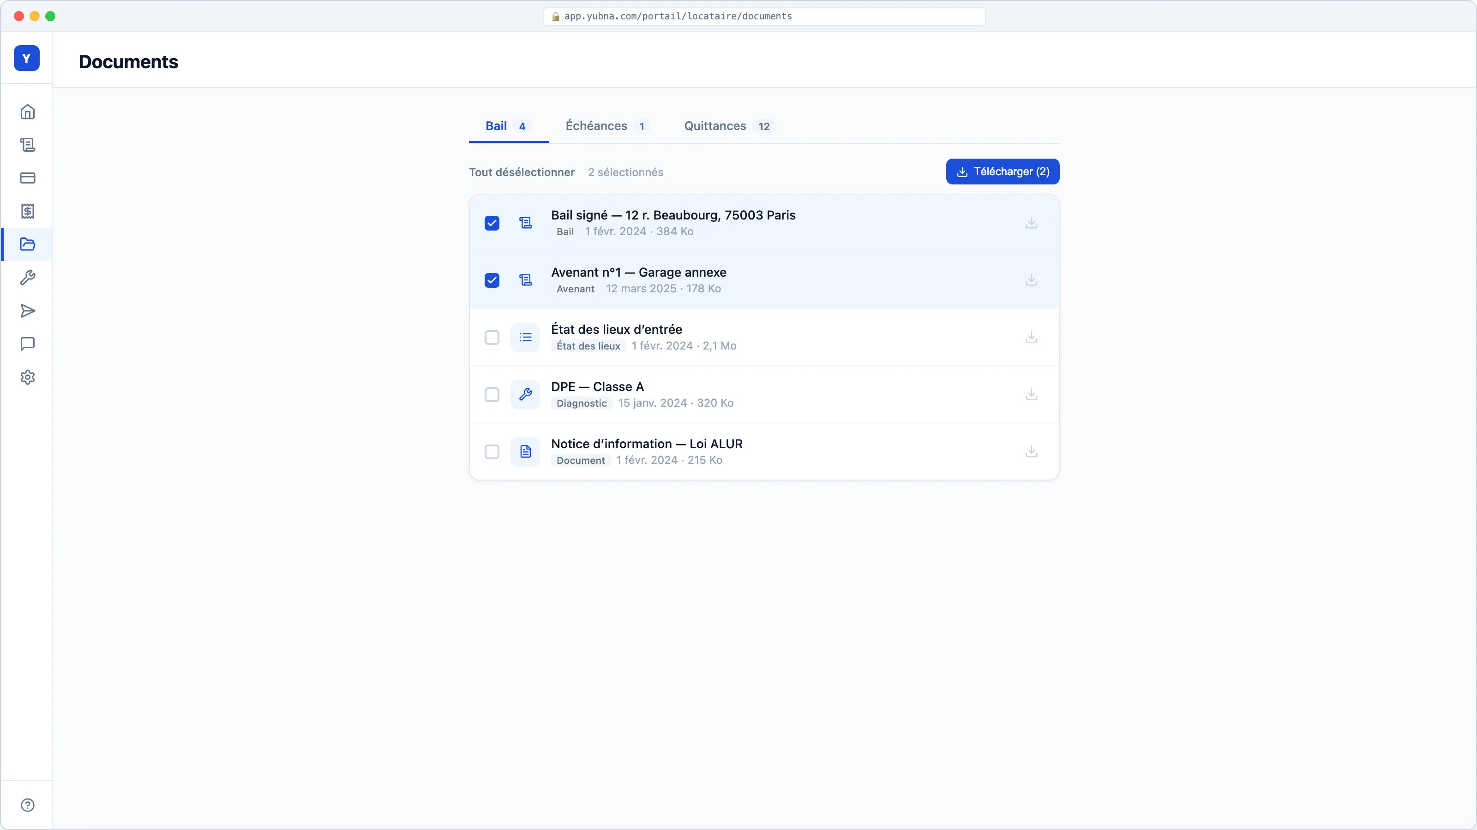
Task: Click the Échéances count badge 1
Action: (x=642, y=127)
